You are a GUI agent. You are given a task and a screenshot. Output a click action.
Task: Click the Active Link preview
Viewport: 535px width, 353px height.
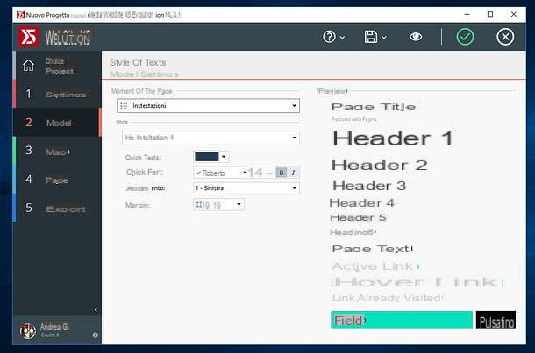[x=375, y=266]
